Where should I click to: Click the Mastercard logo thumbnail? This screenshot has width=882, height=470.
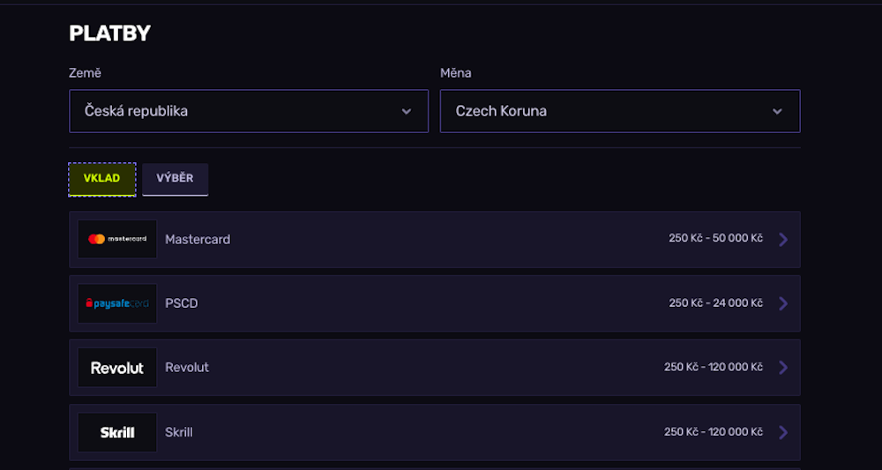pyautogui.click(x=117, y=239)
